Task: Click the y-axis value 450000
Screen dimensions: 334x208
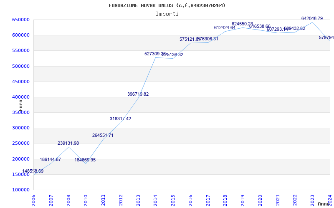Action: click(x=21, y=82)
